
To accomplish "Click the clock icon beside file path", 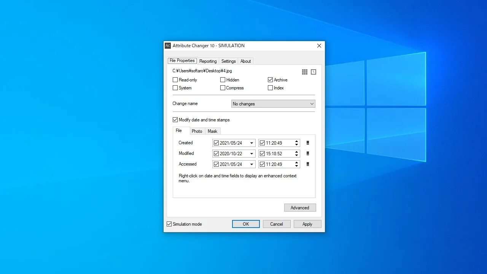I will 314,72.
